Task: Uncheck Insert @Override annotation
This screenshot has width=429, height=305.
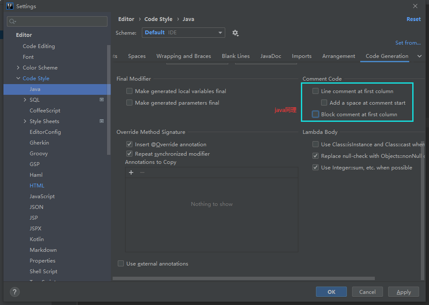Action: pos(129,144)
